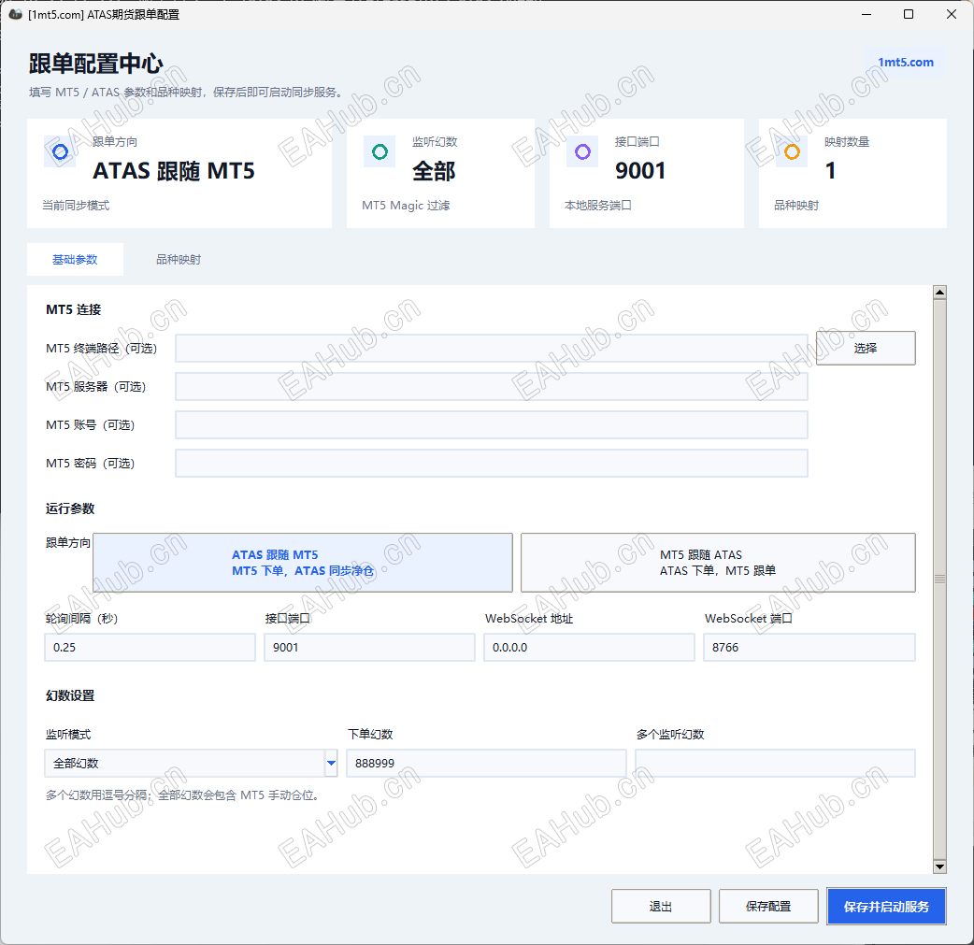This screenshot has height=945, width=974.
Task: Click the 接口端口 field showing 9001
Action: point(369,648)
